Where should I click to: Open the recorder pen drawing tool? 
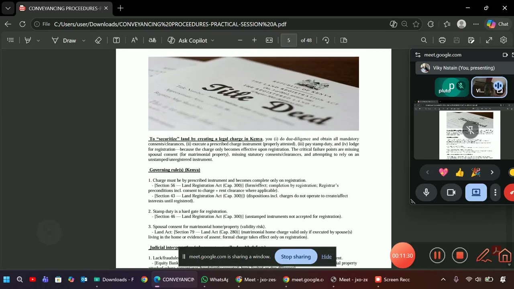[x=482, y=255]
